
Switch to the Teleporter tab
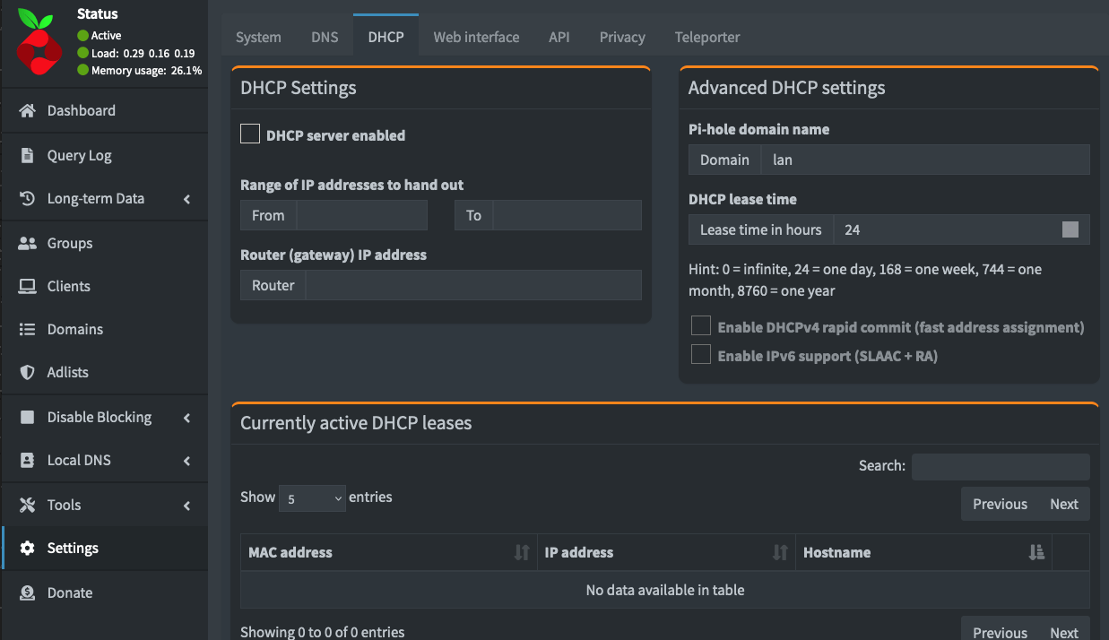pyautogui.click(x=707, y=37)
